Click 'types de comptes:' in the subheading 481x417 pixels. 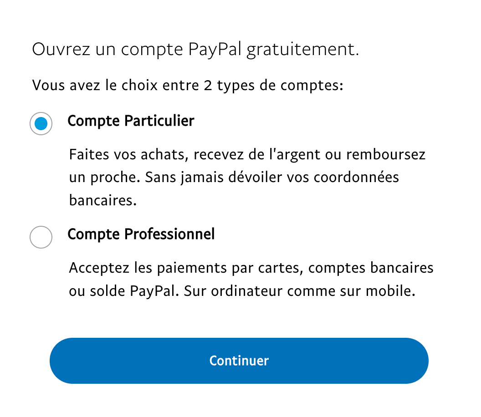(x=280, y=85)
